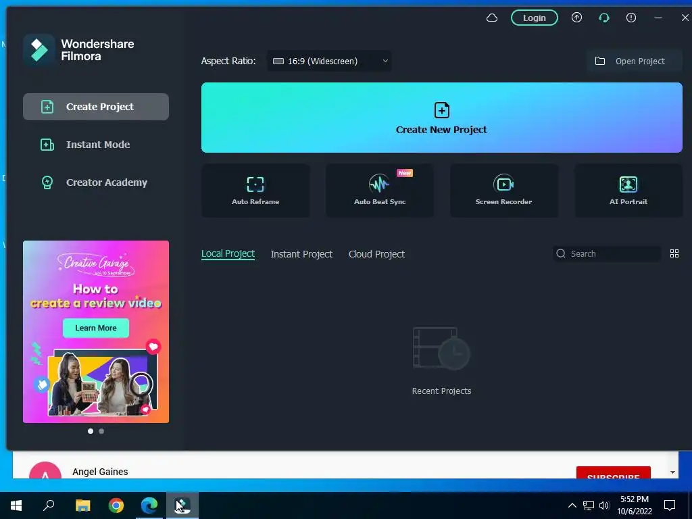Viewport: 692px width, 519px height.
Task: Open File Explorer from taskbar
Action: coord(82,505)
